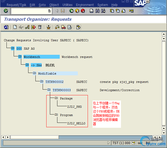This screenshot has height=148, width=167.
Task: Click the yellow Exit arrow icon
Action: 77,11
